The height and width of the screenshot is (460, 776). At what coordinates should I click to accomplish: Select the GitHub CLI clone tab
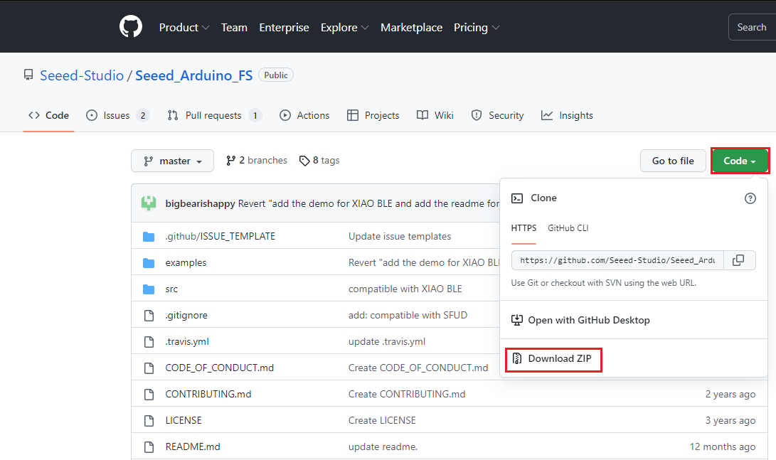tap(568, 228)
